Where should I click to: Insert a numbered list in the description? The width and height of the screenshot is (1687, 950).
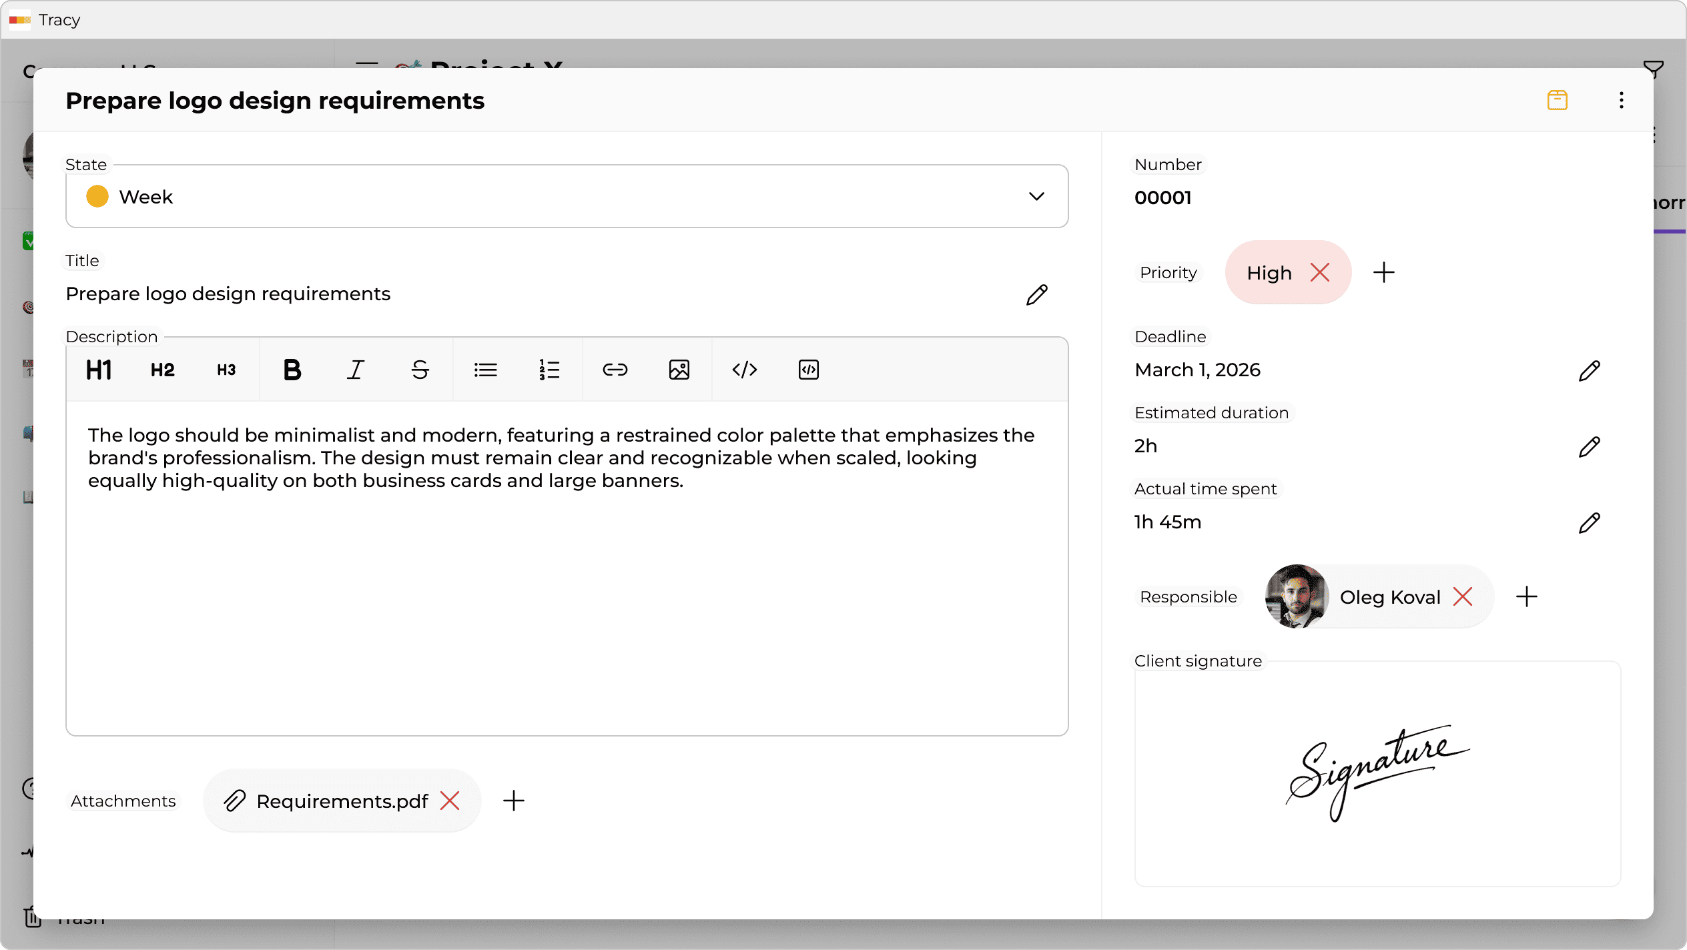coord(549,370)
